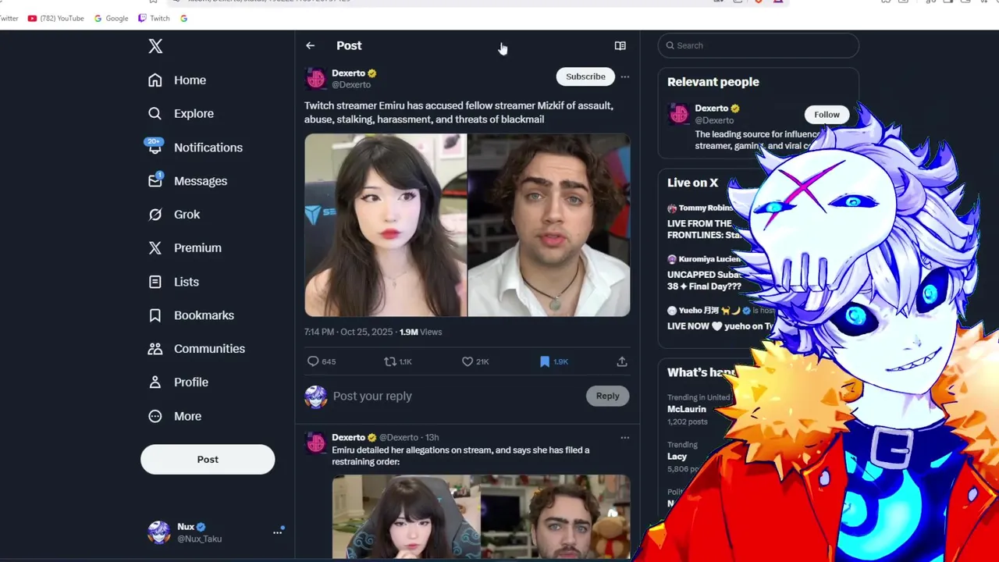Open Kuromiya Lucien live broadcast

click(x=703, y=272)
